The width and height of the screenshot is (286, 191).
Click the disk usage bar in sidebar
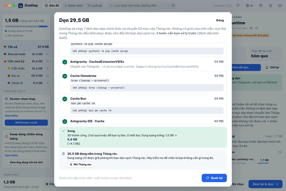[x=26, y=27]
